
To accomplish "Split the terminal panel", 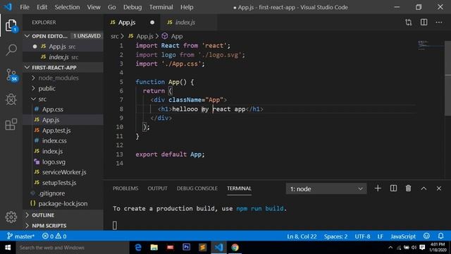I will [393, 188].
